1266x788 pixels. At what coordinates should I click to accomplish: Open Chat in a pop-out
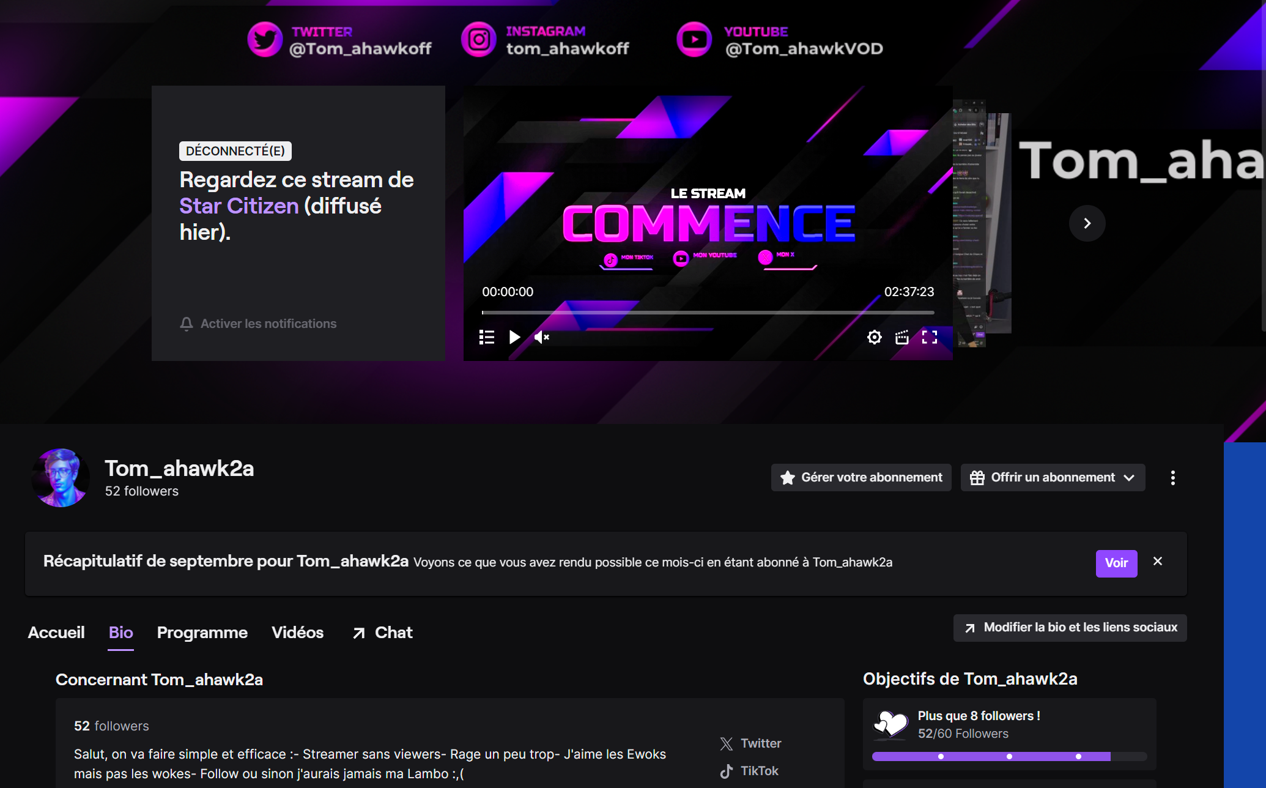[x=383, y=633]
